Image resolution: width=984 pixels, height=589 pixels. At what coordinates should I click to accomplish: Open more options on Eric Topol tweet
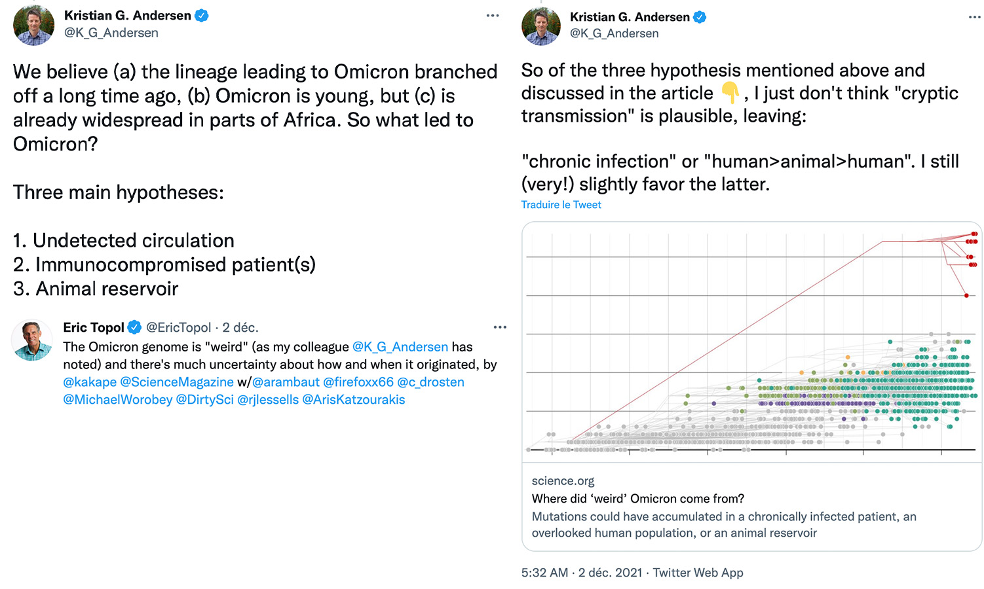(500, 327)
